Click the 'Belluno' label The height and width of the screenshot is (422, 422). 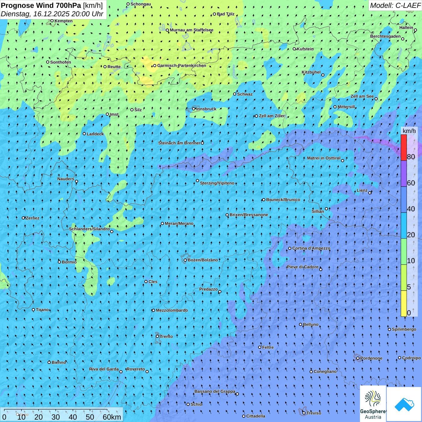[x=311, y=324]
